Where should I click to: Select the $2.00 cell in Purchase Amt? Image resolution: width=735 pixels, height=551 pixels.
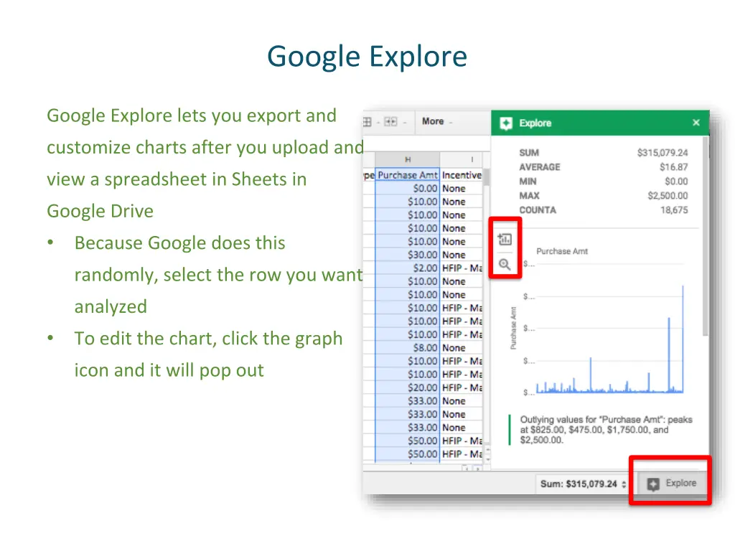pos(408,268)
